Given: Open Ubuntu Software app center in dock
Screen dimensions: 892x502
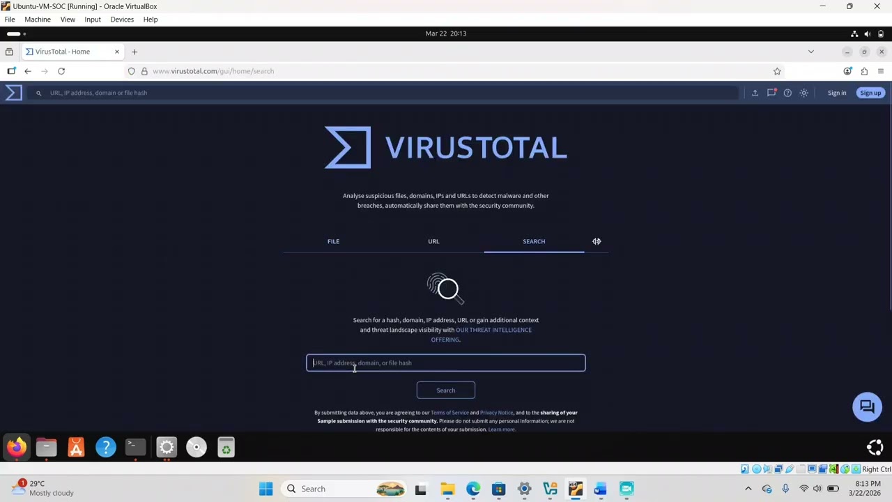Looking at the screenshot, I should [x=76, y=447].
